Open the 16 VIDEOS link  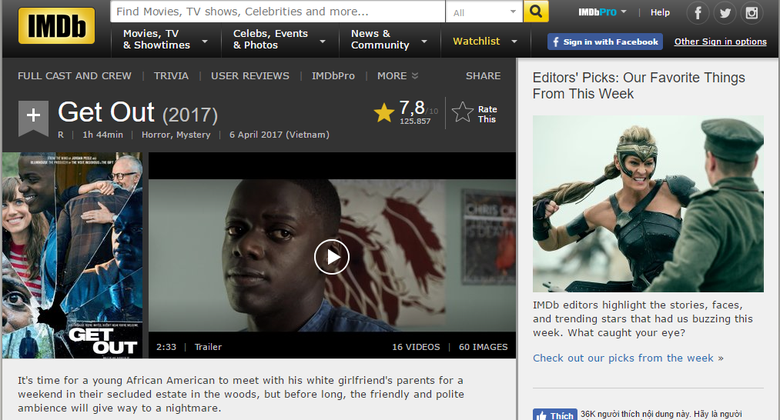[x=416, y=347]
